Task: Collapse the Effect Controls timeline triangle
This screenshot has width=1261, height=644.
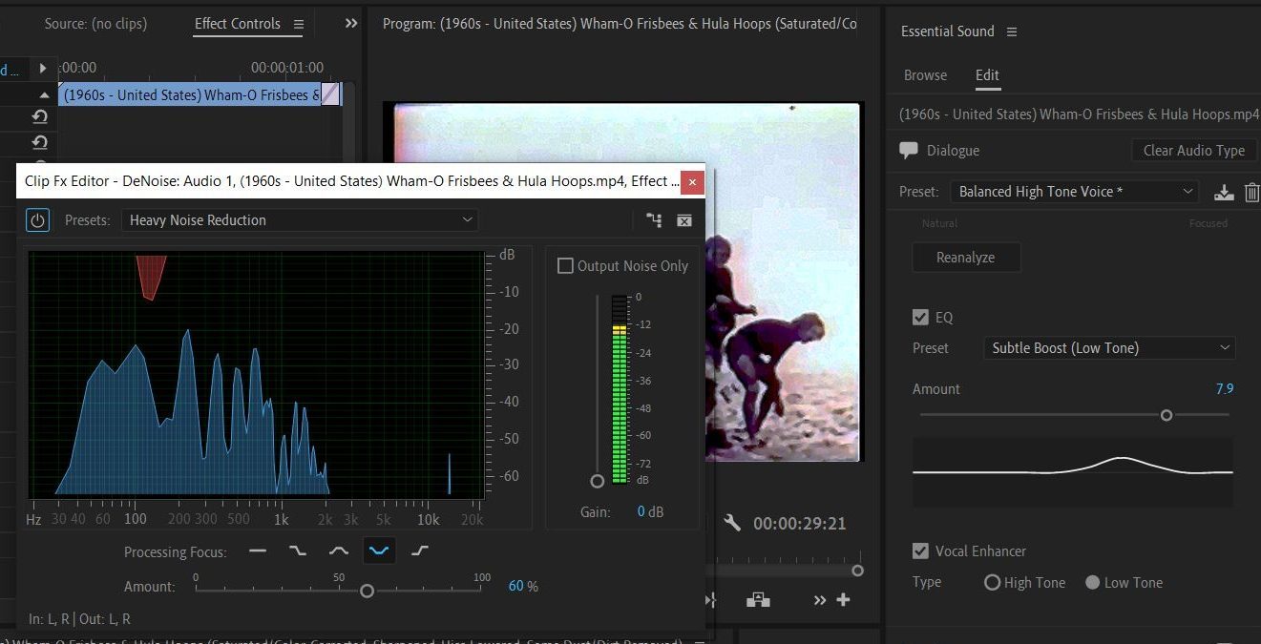Action: (x=44, y=95)
